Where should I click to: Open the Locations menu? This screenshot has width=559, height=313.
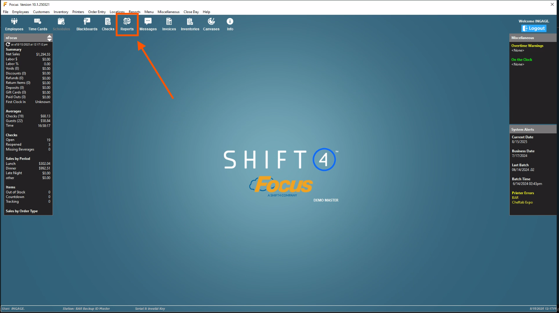click(x=117, y=12)
